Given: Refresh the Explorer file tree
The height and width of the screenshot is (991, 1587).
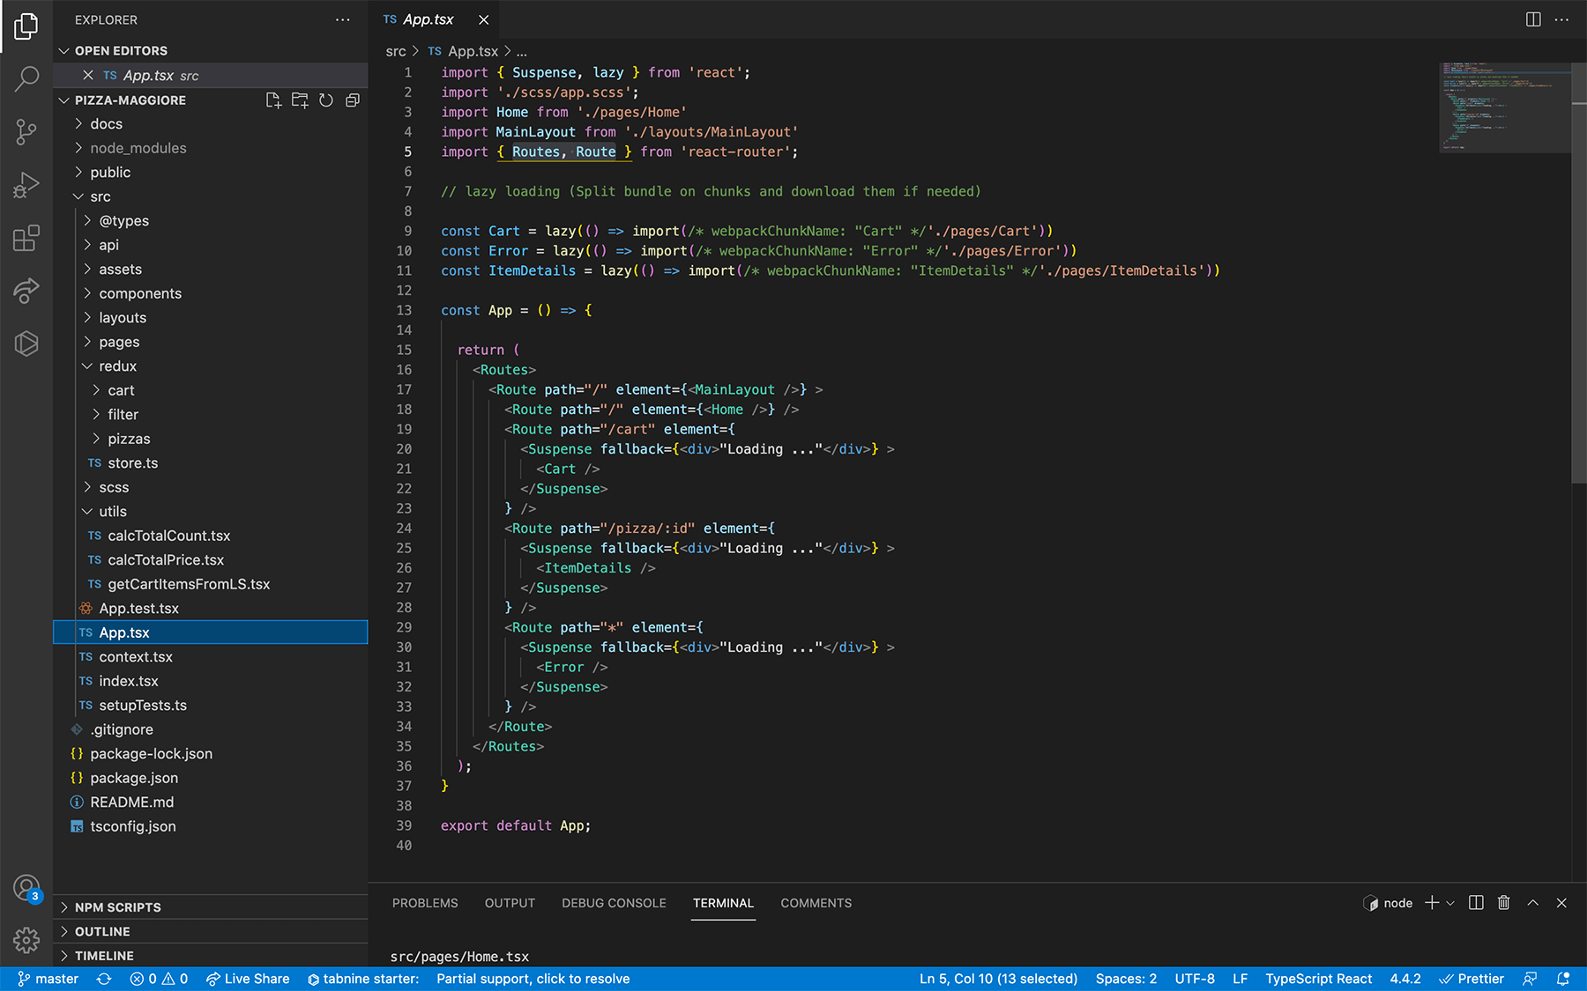Looking at the screenshot, I should coord(326,100).
